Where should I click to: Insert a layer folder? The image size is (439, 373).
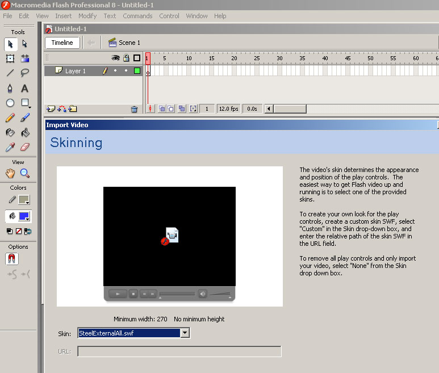click(73, 109)
